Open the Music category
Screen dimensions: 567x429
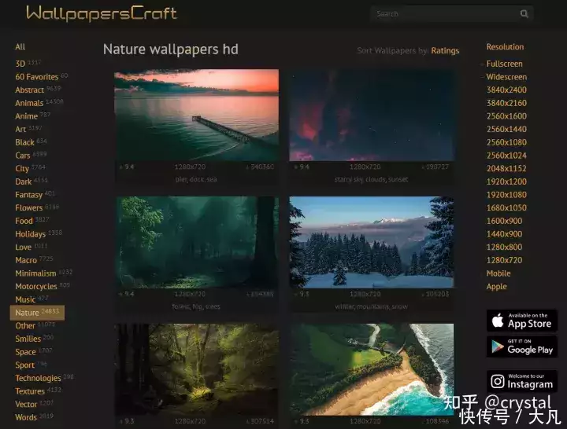(25, 299)
